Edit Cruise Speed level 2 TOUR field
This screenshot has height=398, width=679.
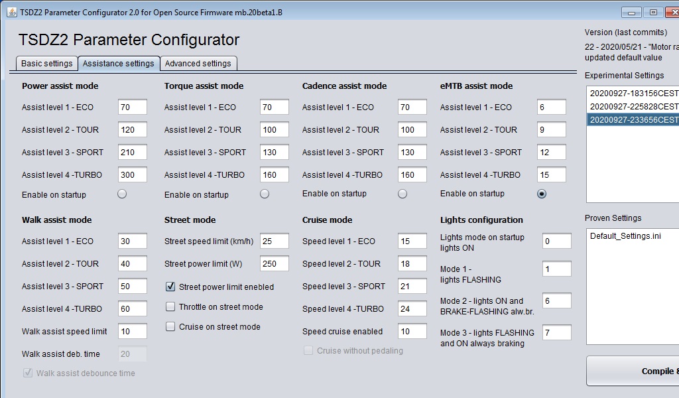point(412,263)
